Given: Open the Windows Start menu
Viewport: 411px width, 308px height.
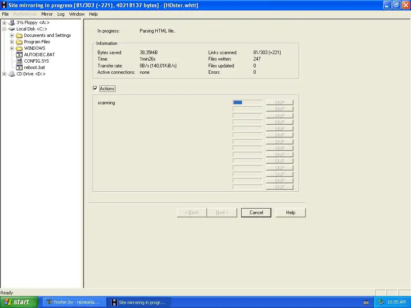Looking at the screenshot, I should (x=19, y=302).
